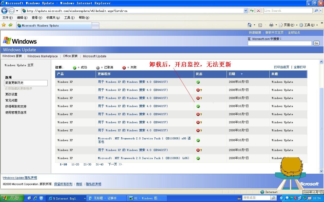Open the View (查看) menu
The image size is (324, 202).
pyautogui.click(x=37, y=18)
